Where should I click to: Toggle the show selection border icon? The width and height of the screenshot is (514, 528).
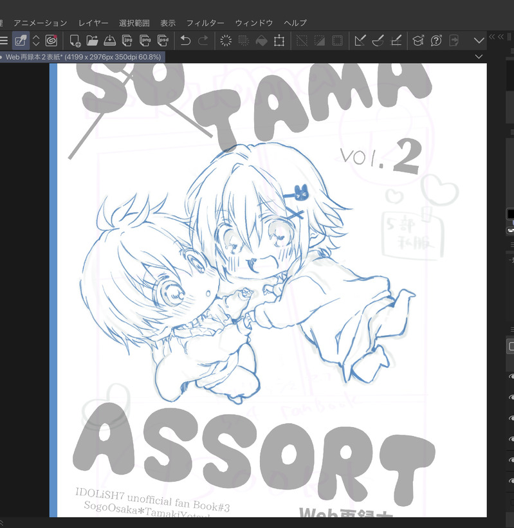pos(337,41)
